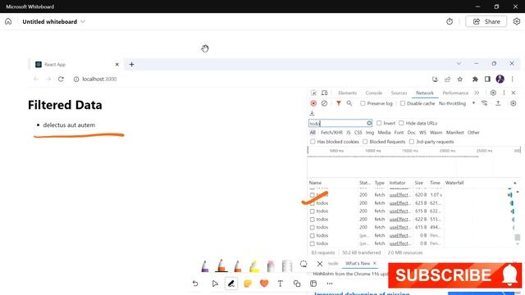
Task: Open the timer icon beside Share
Action: [450, 21]
